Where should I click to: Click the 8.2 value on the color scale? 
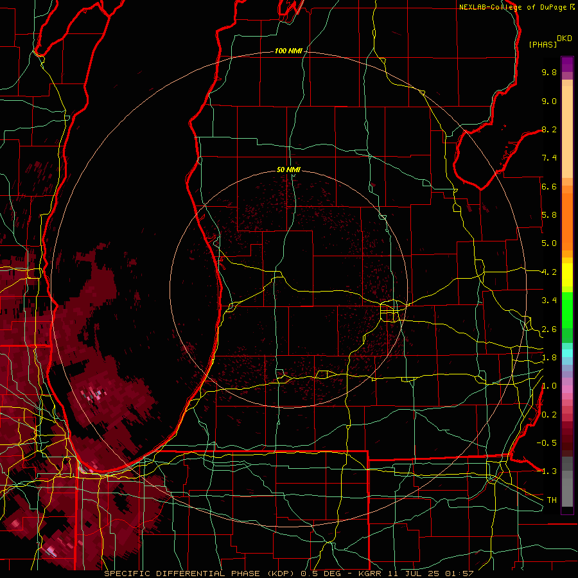pos(549,129)
